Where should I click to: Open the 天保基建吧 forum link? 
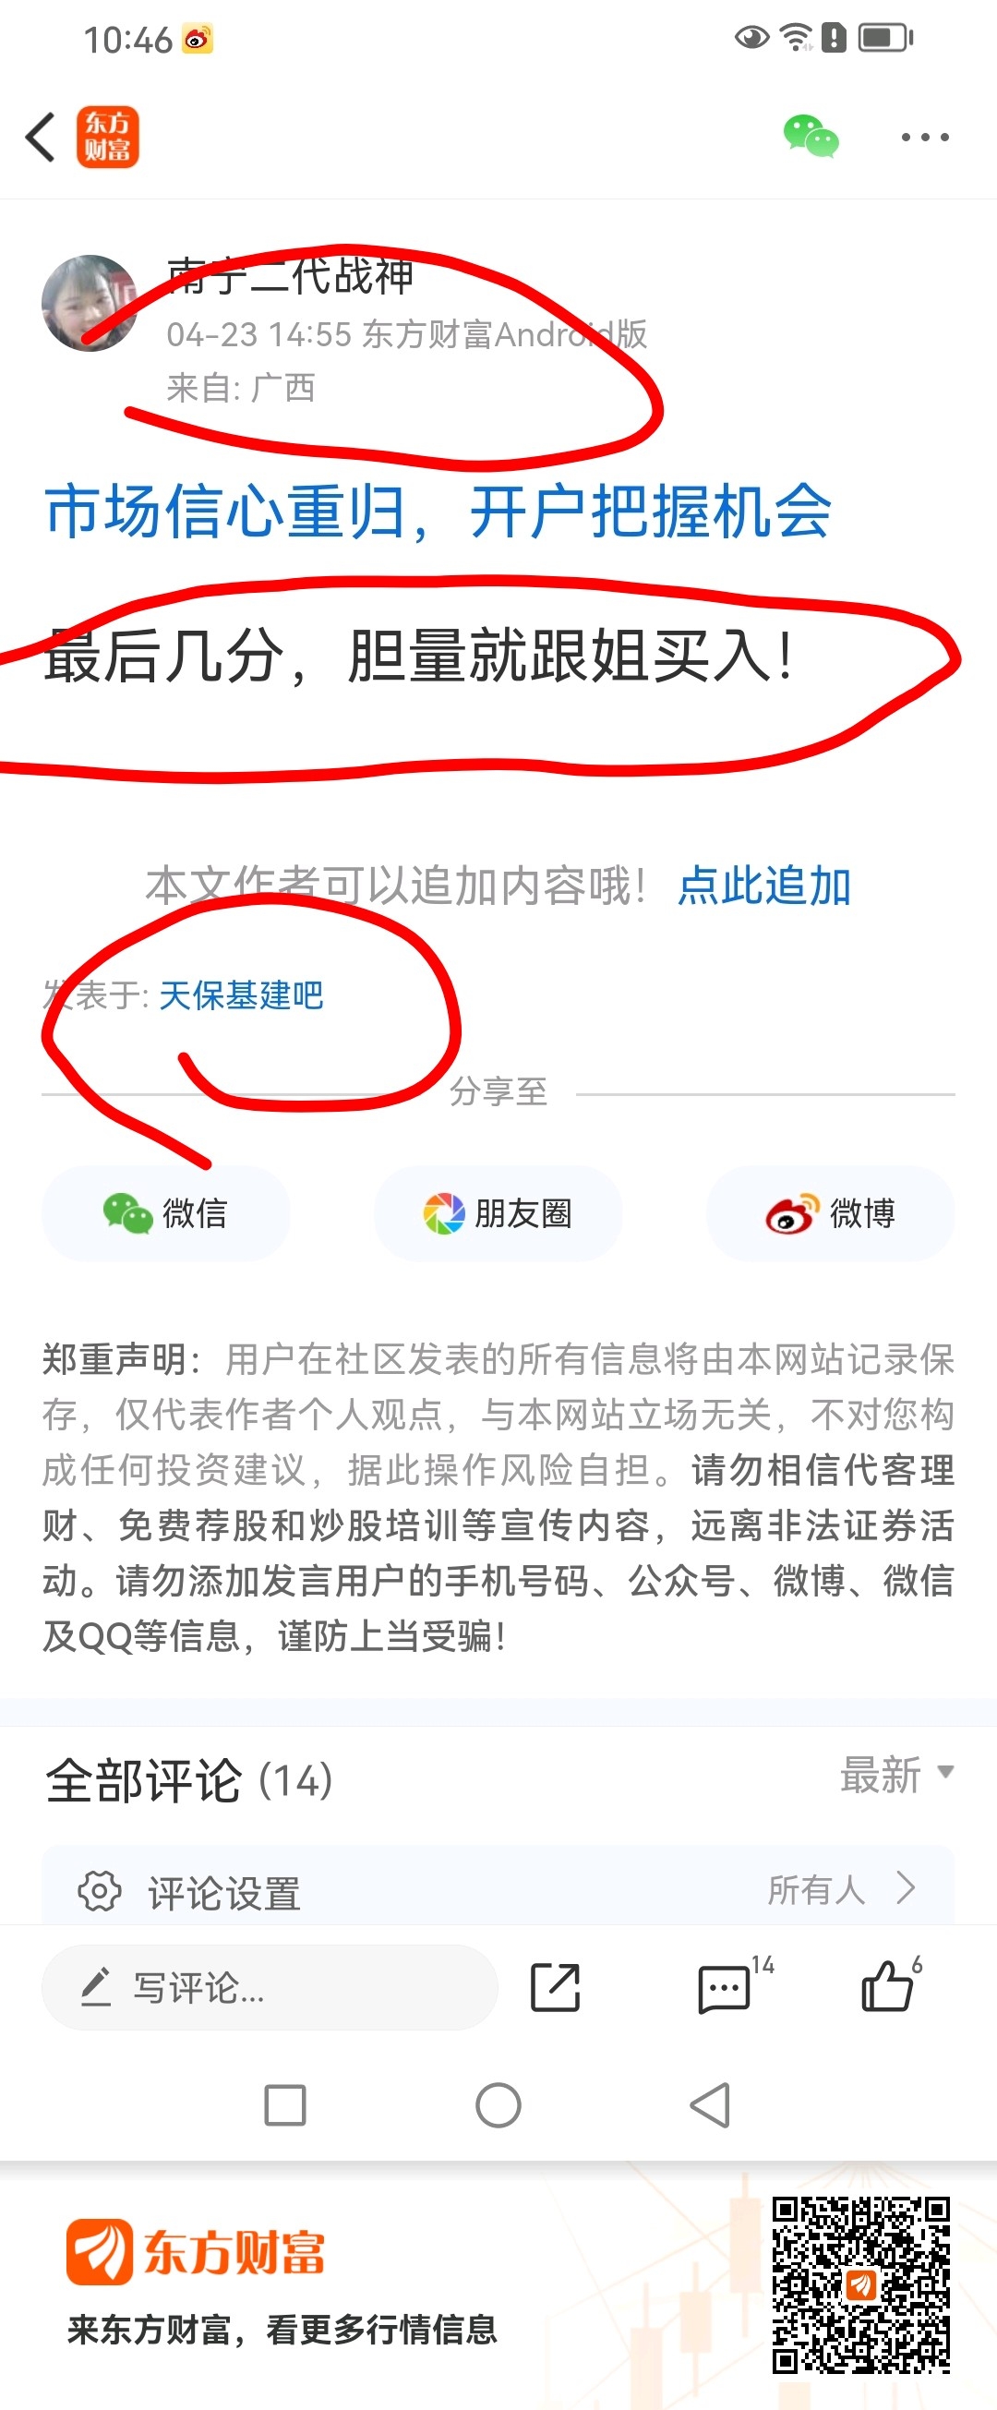point(241,995)
